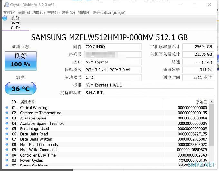Viewport: 219px width, 171px height.
Task: Open the 主题(T) menu
Action: (x=53, y=13)
